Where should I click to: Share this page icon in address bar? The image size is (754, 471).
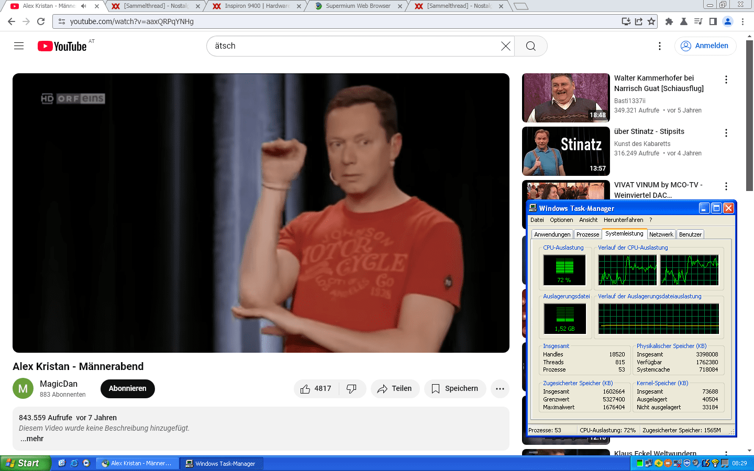638,21
